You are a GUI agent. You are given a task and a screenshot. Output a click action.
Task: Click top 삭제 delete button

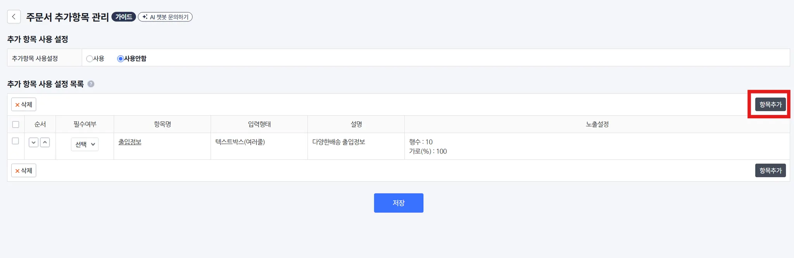click(x=24, y=104)
